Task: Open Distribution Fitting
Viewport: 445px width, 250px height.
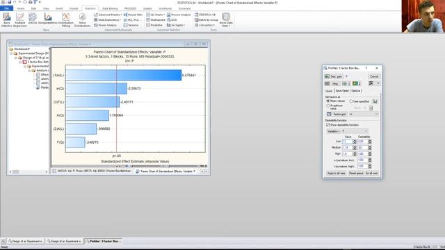Action: click(x=66, y=20)
